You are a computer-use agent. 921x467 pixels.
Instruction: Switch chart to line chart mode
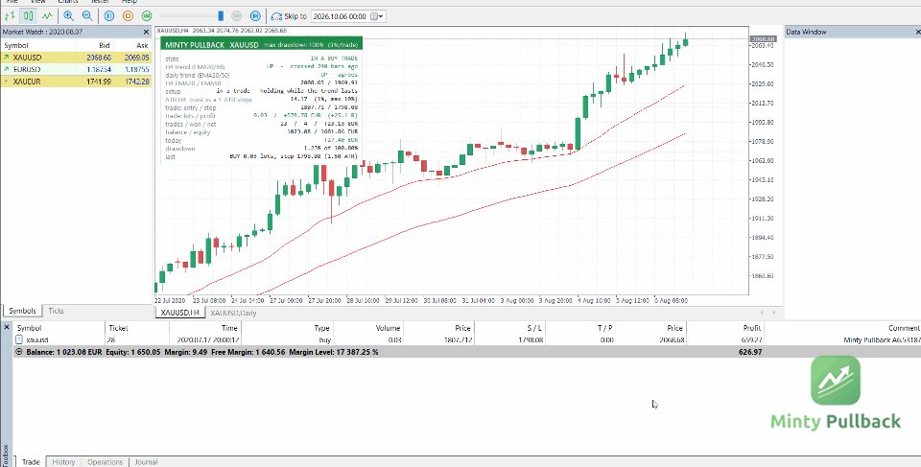[47, 16]
